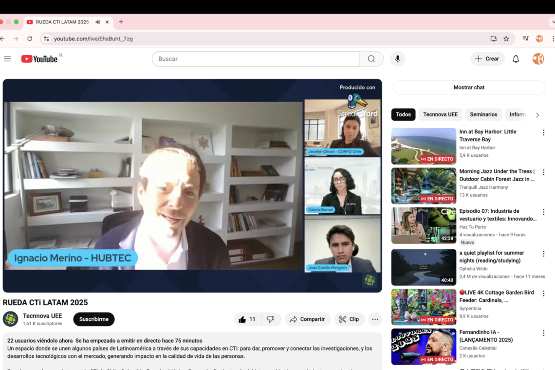Screen dimensions: 555x370
Task: Open more options for the video
Action: pos(375,319)
